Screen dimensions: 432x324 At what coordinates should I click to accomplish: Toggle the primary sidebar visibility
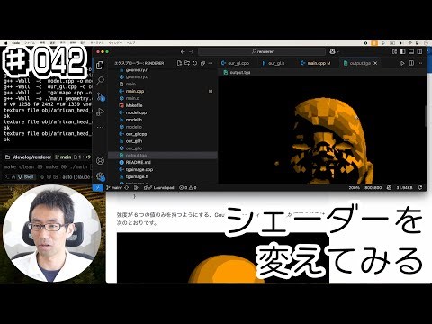click(x=403, y=52)
